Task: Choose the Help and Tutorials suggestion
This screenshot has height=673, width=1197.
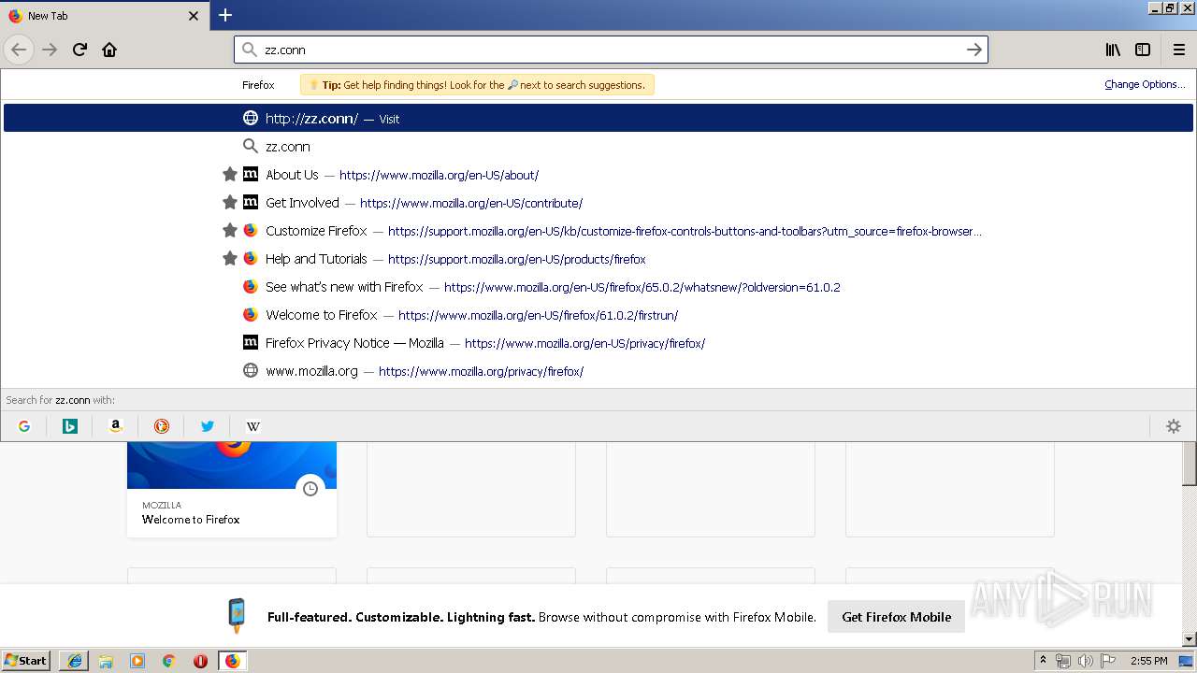Action: (598, 259)
